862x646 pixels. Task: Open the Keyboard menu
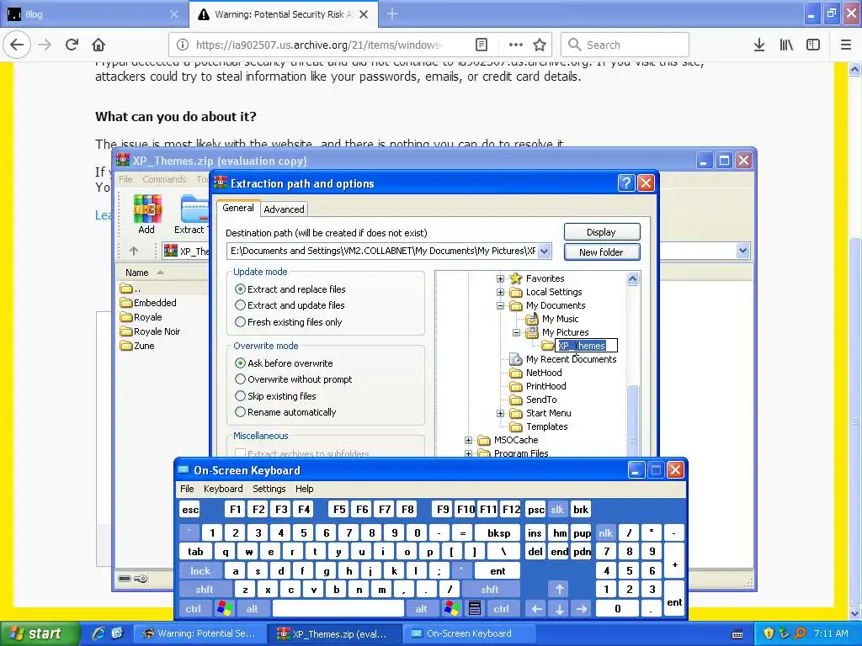[x=222, y=489]
